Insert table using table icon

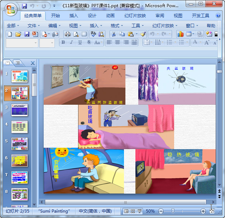pos(189,34)
